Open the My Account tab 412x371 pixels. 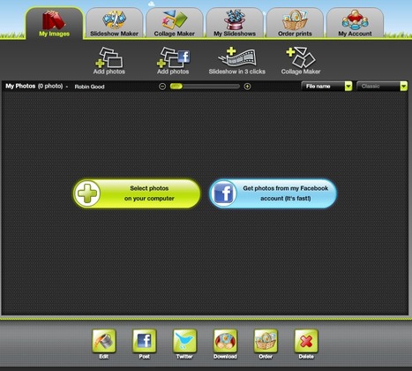355,24
